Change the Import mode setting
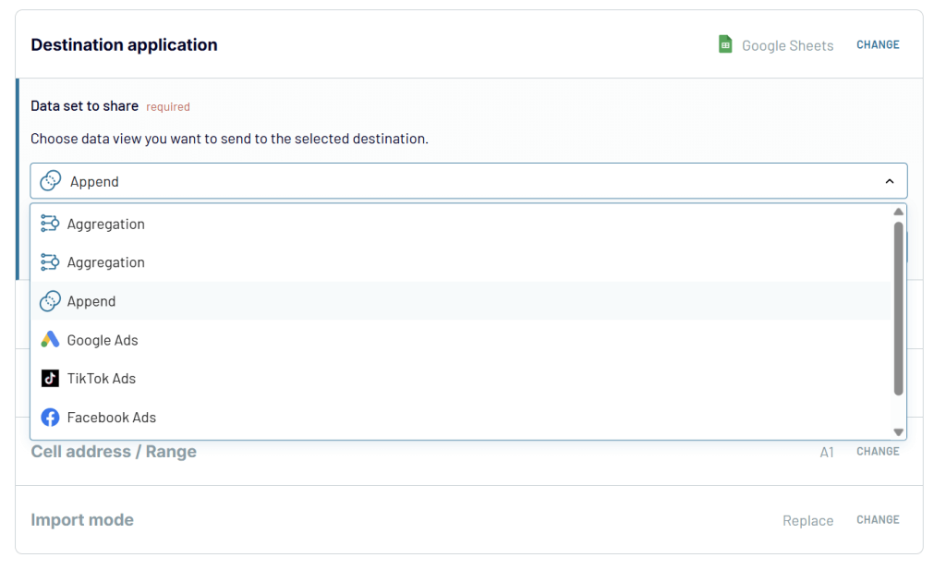The height and width of the screenshot is (570, 946). (878, 520)
